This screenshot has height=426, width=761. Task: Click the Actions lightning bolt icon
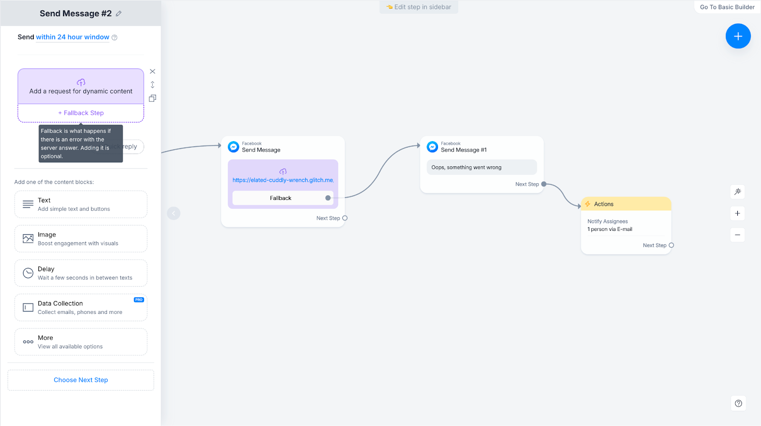588,204
